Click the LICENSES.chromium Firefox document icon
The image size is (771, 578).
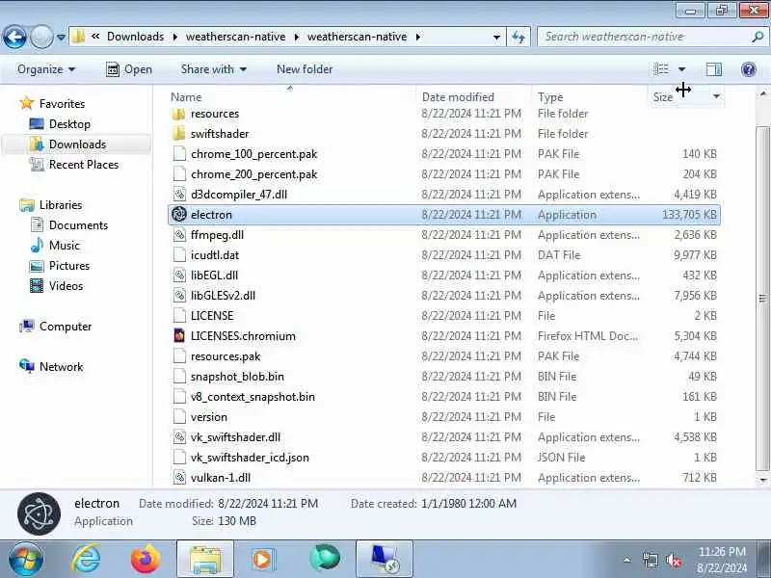[x=179, y=335]
